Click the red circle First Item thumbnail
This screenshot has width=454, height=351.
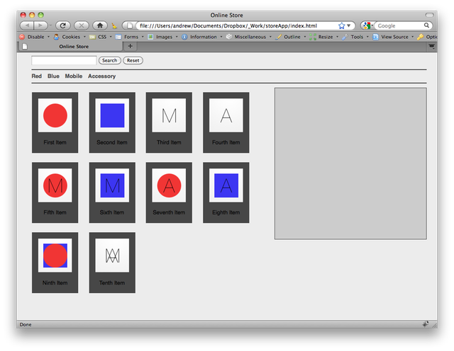55,115
